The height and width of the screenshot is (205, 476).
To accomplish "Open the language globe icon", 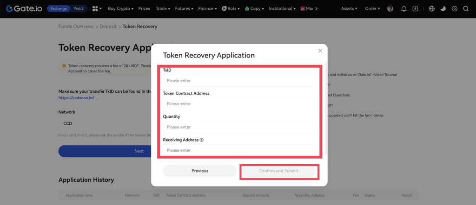I will pyautogui.click(x=432, y=9).
